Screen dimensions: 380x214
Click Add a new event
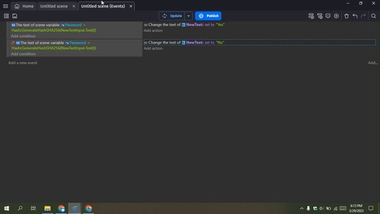click(x=23, y=63)
